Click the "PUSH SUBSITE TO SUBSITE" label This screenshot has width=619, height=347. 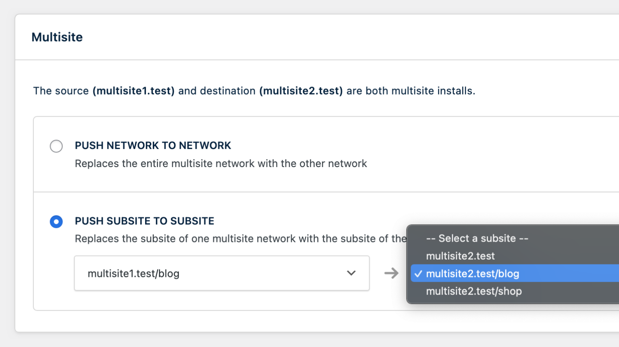click(144, 221)
